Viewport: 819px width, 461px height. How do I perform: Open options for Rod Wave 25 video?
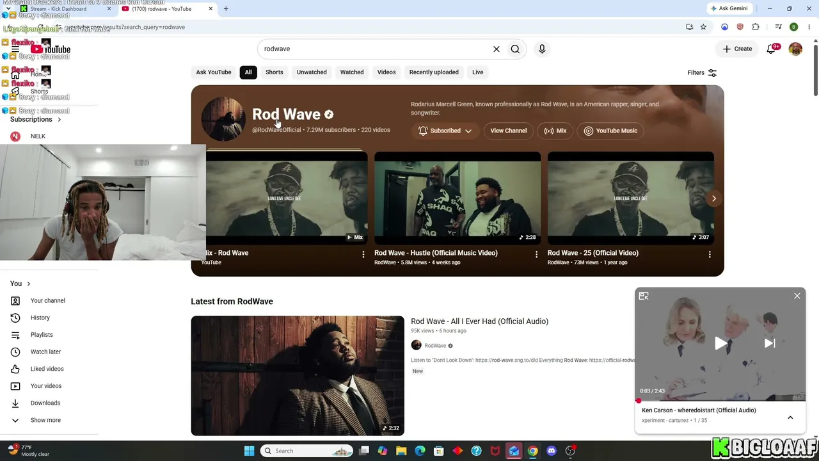[x=710, y=255]
